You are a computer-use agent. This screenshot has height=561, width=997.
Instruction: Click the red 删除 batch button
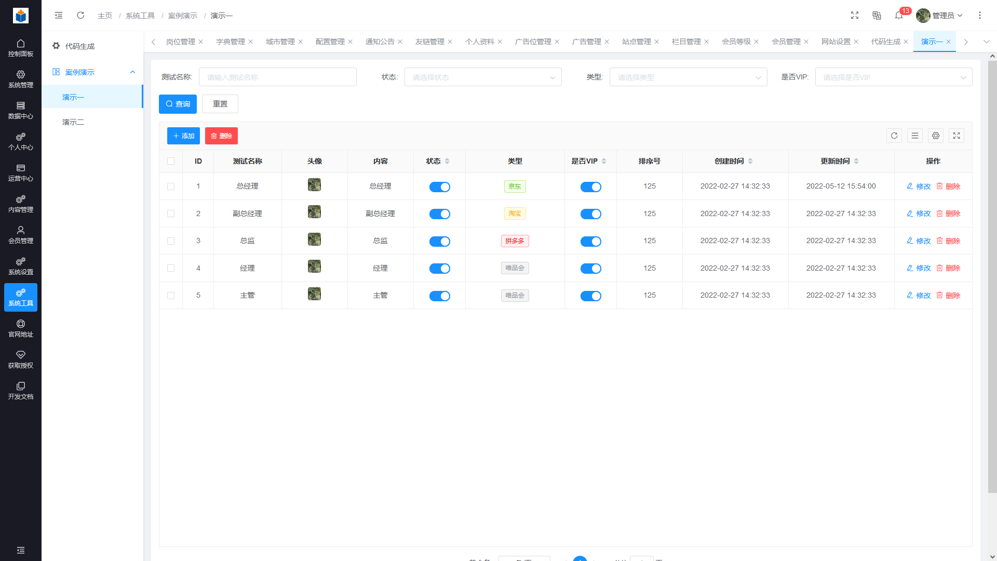pyautogui.click(x=221, y=136)
